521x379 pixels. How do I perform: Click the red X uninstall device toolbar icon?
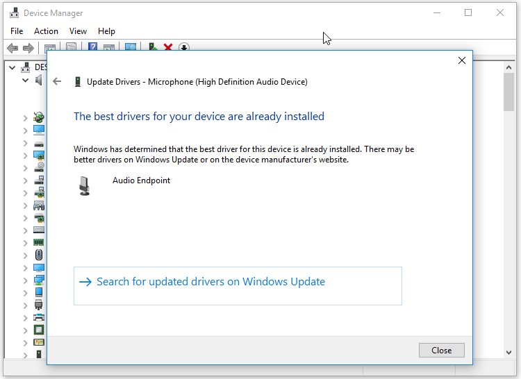[168, 47]
